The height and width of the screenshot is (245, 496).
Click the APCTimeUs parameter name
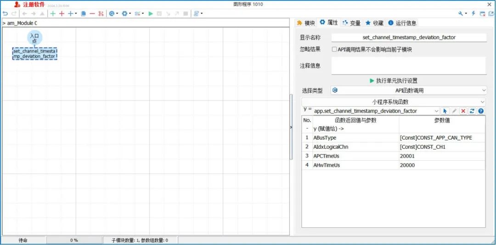[326, 156]
